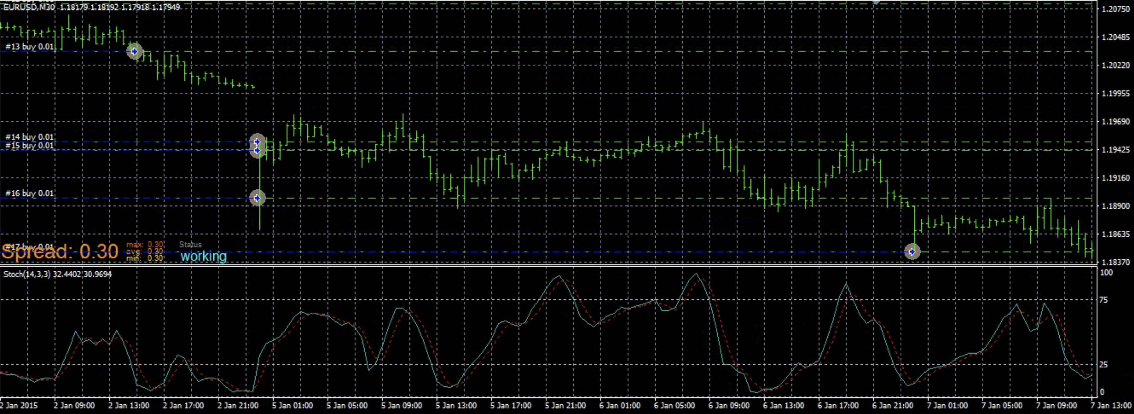Click the '#15 buy 0.01' order label
The image size is (1134, 414).
coord(29,145)
